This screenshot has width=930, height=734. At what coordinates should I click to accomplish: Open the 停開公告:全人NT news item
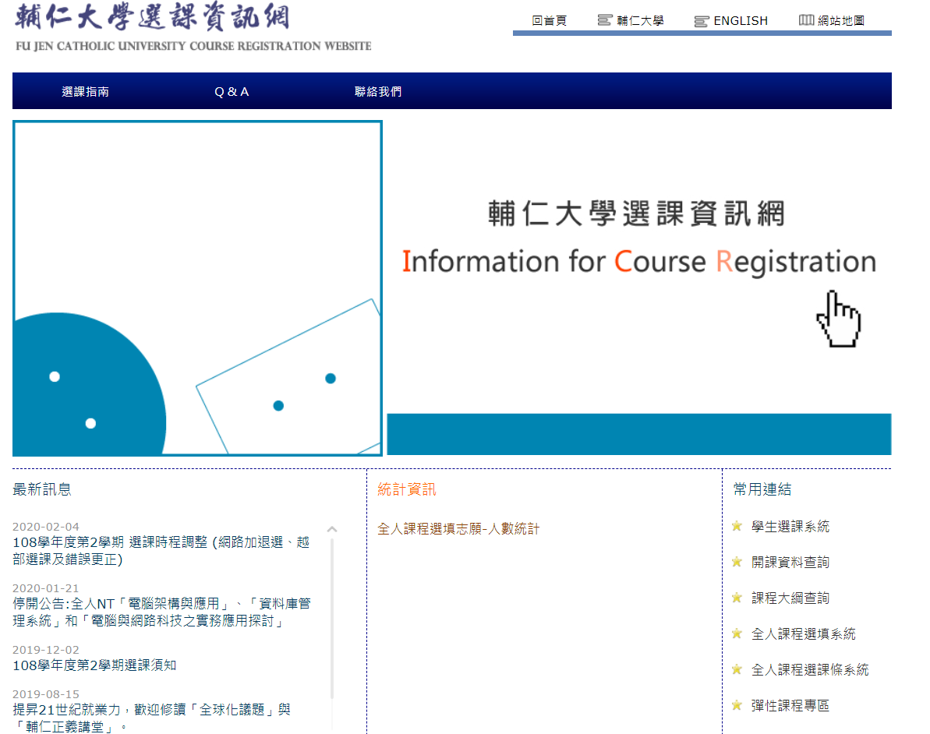[x=161, y=612]
